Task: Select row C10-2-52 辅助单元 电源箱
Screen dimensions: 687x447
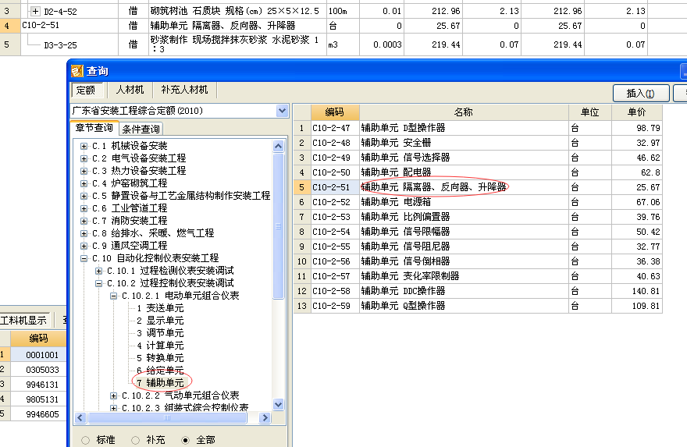Action: [x=478, y=202]
